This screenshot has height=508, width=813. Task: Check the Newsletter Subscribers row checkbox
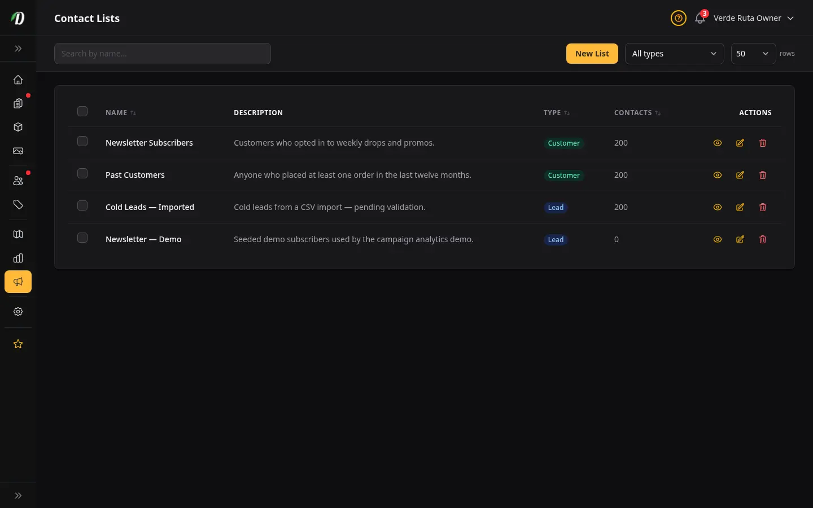[x=82, y=141]
